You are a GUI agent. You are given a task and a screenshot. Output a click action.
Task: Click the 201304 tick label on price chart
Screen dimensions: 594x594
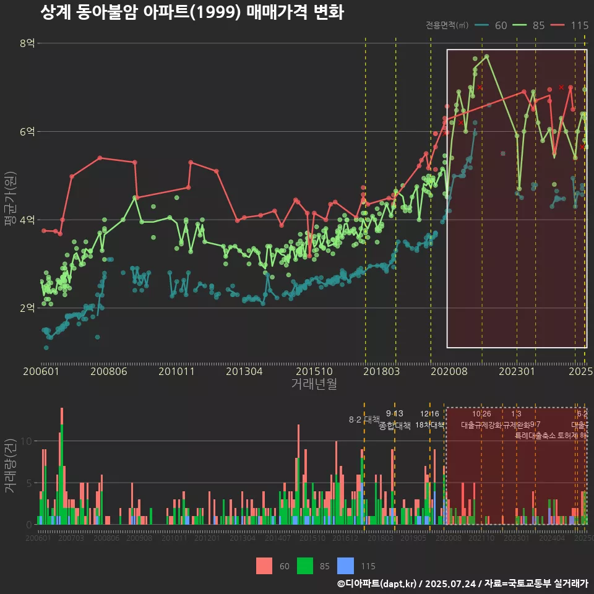point(244,371)
